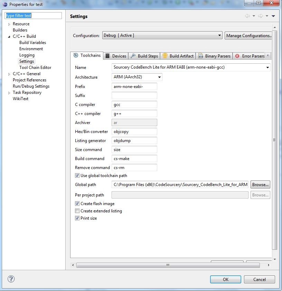Click Manage Configurations button

(248, 35)
